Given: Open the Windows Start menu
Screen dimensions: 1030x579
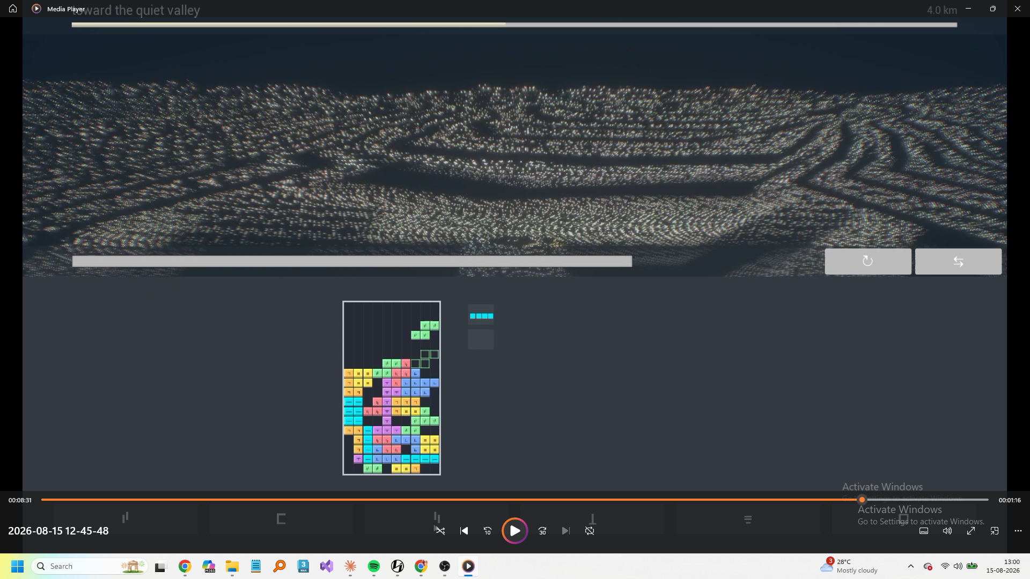Looking at the screenshot, I should tap(17, 566).
